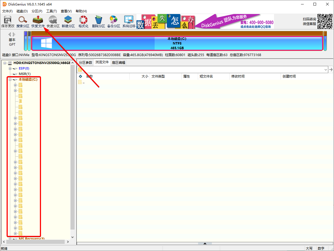This screenshot has width=334, height=251.
Task: Click the 新建分区 new partition icon
Action: coord(68,22)
